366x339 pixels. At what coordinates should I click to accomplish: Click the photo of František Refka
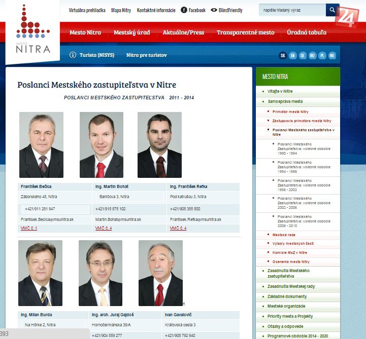(x=159, y=145)
